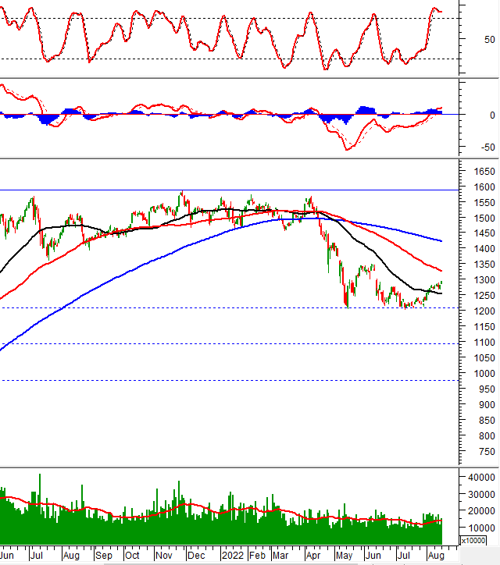Click the Feb label on the time axis
Viewport: 500px width, 565px height.
257,556
